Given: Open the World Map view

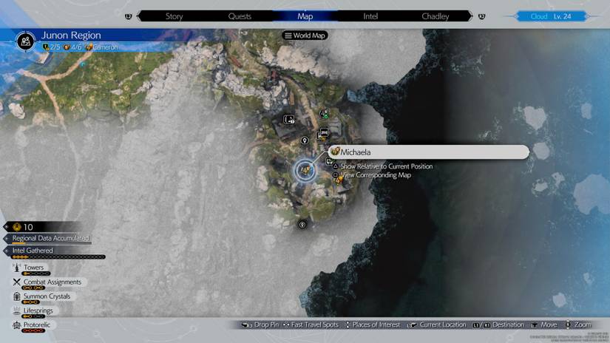Looking at the screenshot, I should tap(305, 35).
